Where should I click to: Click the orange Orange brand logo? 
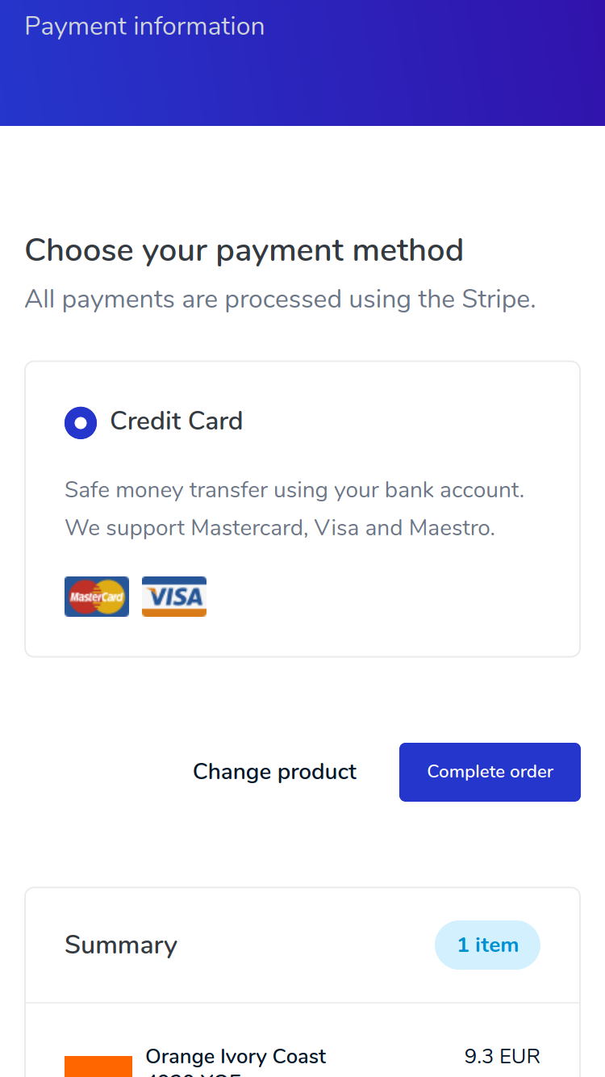(x=98, y=1067)
